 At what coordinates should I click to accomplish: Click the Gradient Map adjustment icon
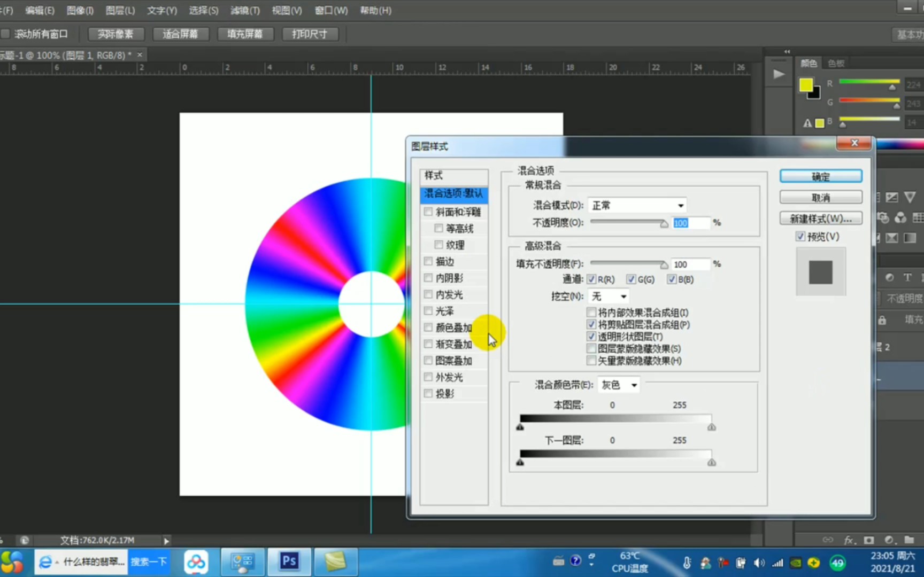coord(910,238)
